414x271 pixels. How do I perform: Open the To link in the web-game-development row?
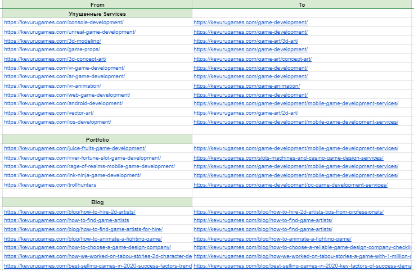(x=250, y=94)
